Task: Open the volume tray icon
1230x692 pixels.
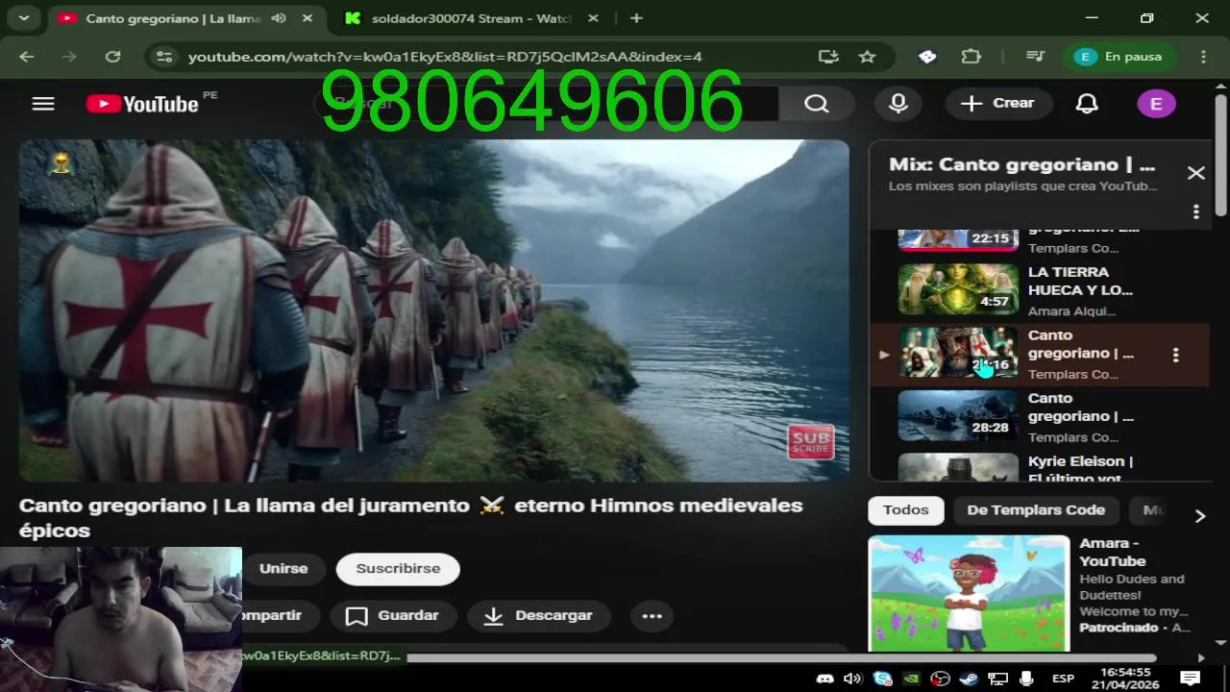Action: (852, 679)
